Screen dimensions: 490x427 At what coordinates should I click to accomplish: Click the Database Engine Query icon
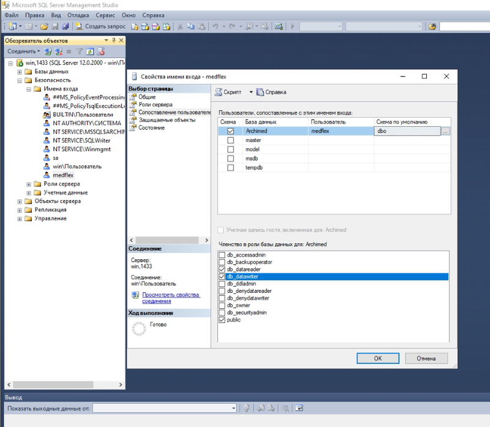point(135,26)
